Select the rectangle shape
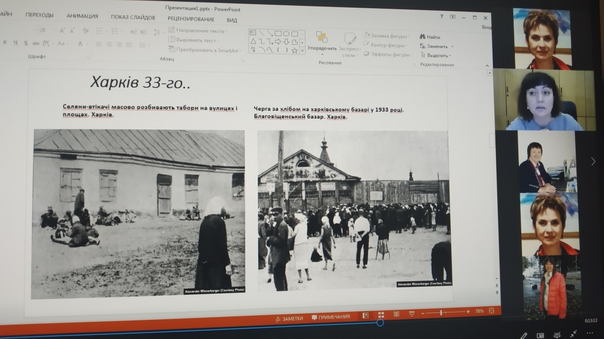Image resolution: width=604 pixels, height=339 pixels. coord(278,34)
